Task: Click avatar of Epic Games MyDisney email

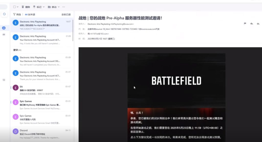Action: 16,102
